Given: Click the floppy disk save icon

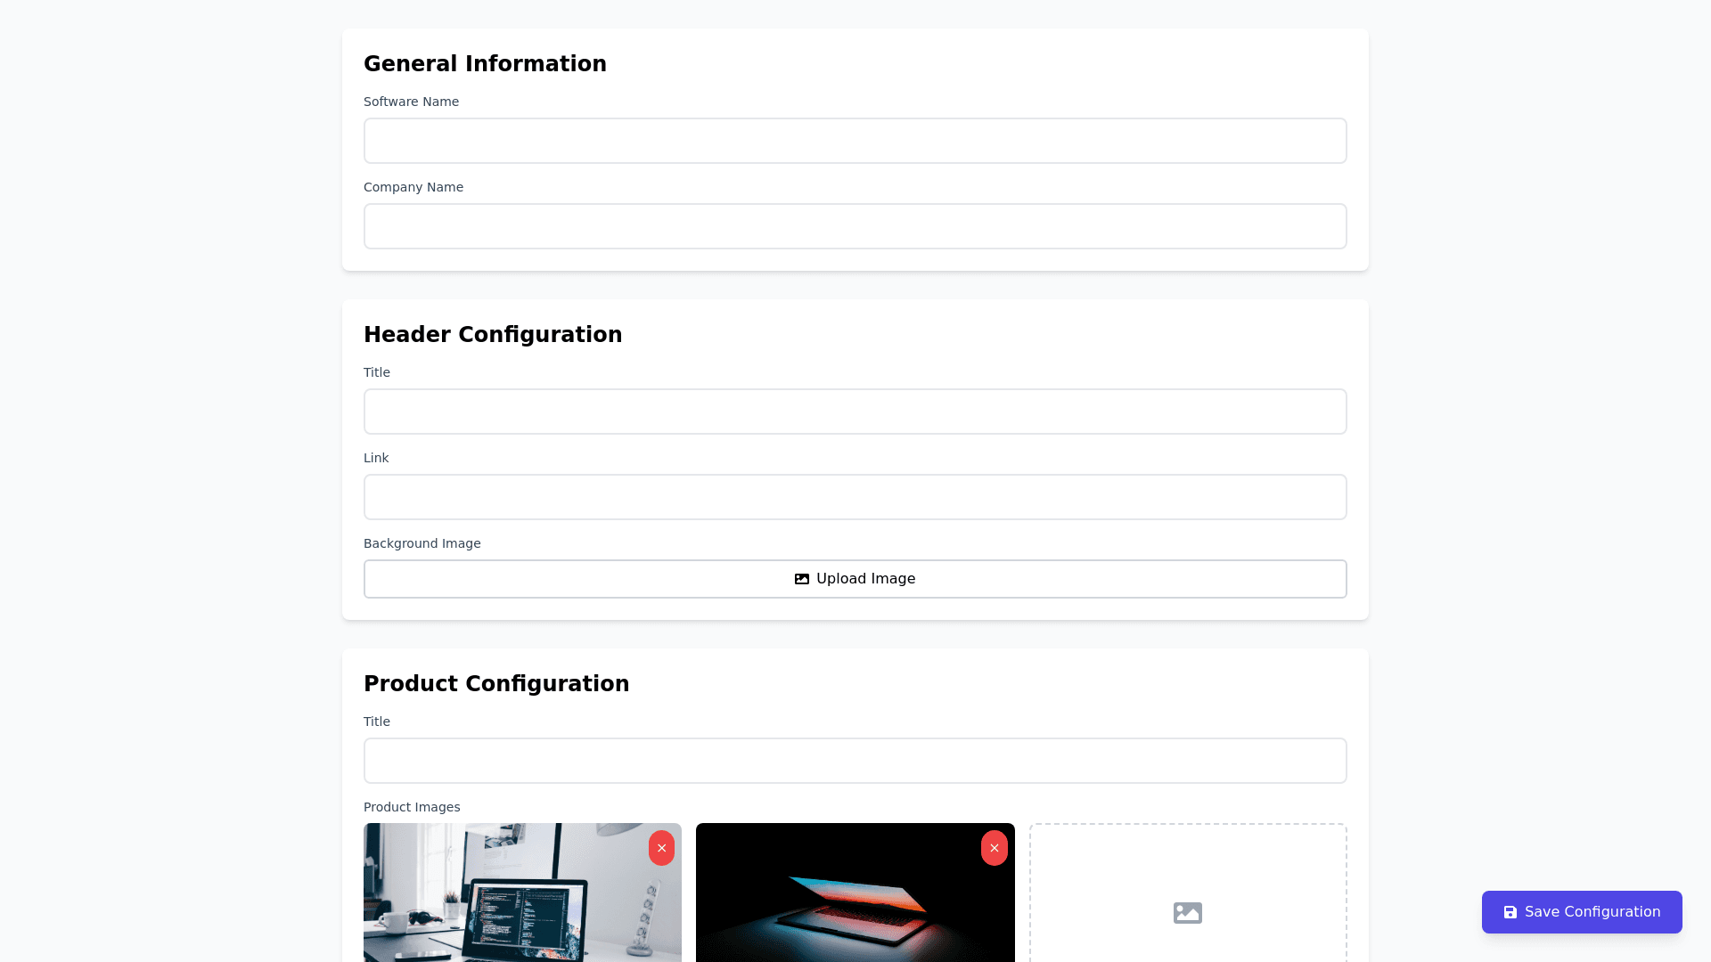Looking at the screenshot, I should click(x=1510, y=912).
